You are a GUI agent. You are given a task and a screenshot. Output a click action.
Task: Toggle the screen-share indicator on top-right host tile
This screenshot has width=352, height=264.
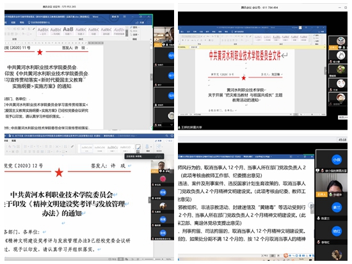pos(340,47)
